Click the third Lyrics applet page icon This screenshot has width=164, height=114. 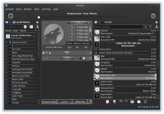click(x=50, y=53)
